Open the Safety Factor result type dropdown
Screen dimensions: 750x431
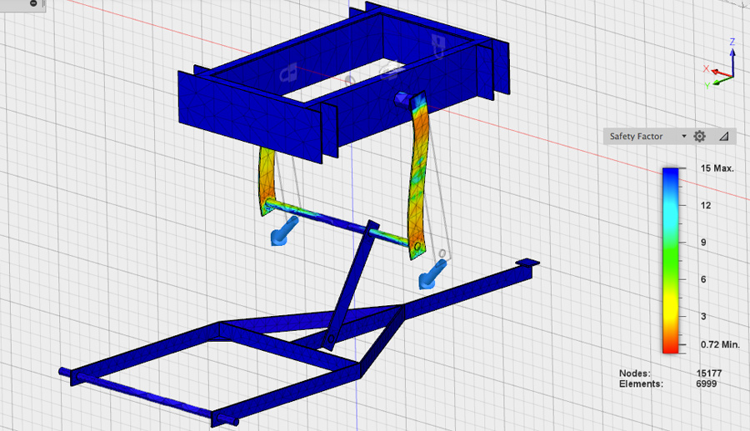click(647, 136)
